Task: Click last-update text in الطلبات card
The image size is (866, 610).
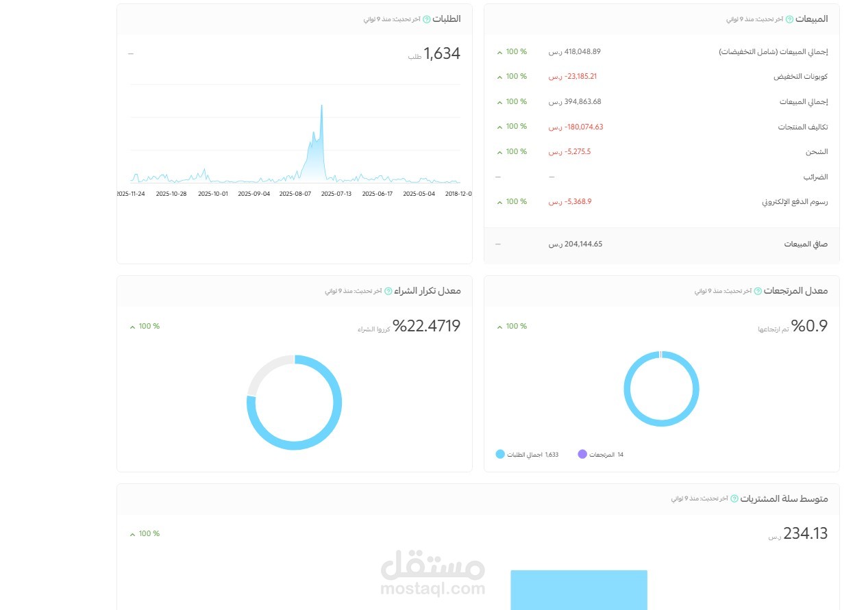Action: [392, 19]
